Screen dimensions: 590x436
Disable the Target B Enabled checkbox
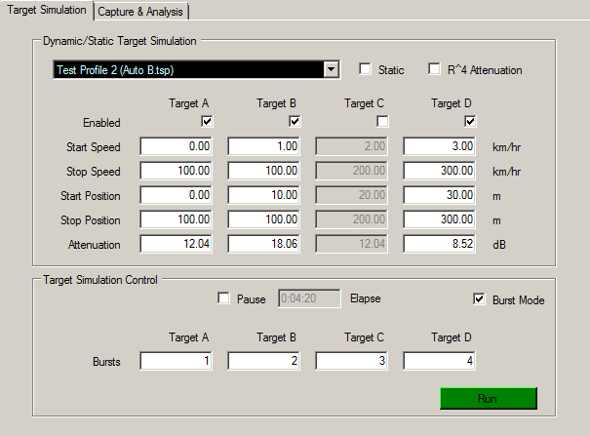295,122
